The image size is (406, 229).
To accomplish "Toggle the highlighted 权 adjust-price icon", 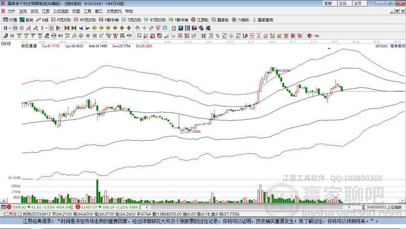I will 52,28.
